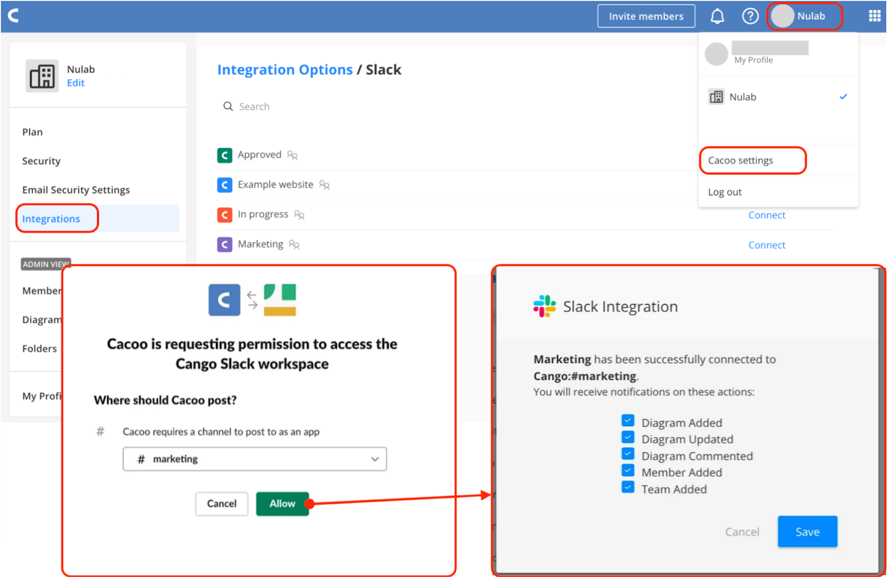This screenshot has width=888, height=577.
Task: Open My Profile in account dropdown
Action: (753, 60)
